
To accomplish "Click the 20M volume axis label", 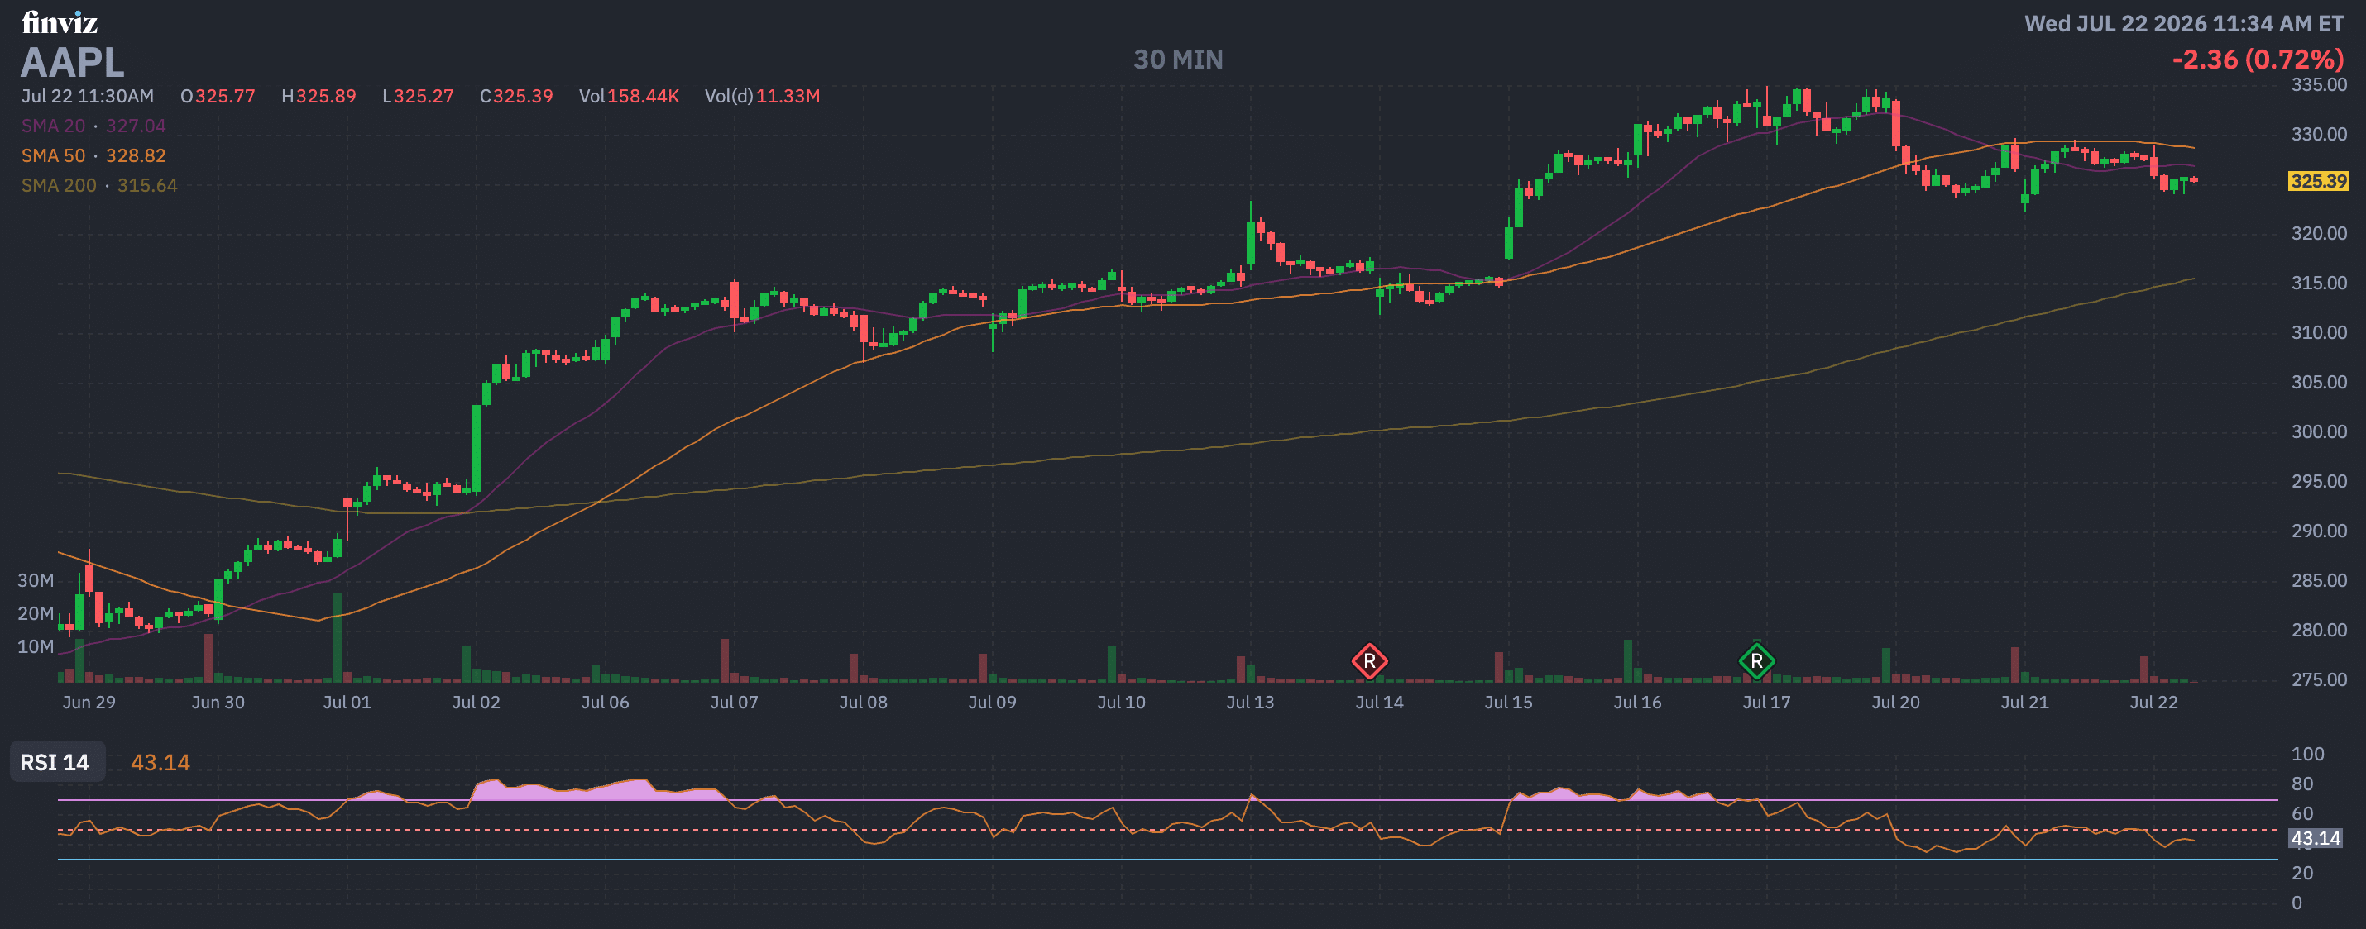I will (x=36, y=613).
